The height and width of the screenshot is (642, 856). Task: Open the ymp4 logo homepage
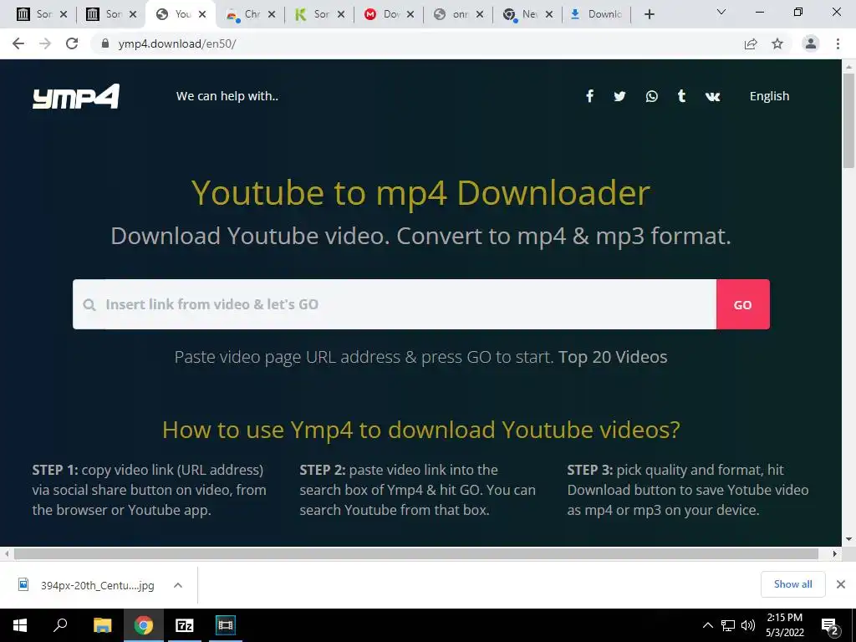(x=76, y=96)
